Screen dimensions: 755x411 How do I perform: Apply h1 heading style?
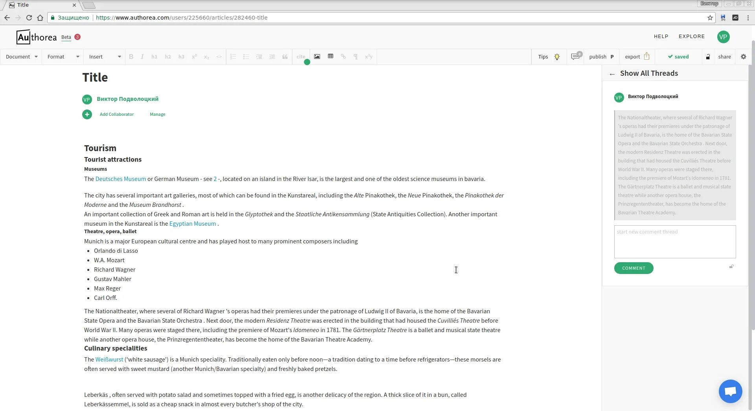click(154, 57)
